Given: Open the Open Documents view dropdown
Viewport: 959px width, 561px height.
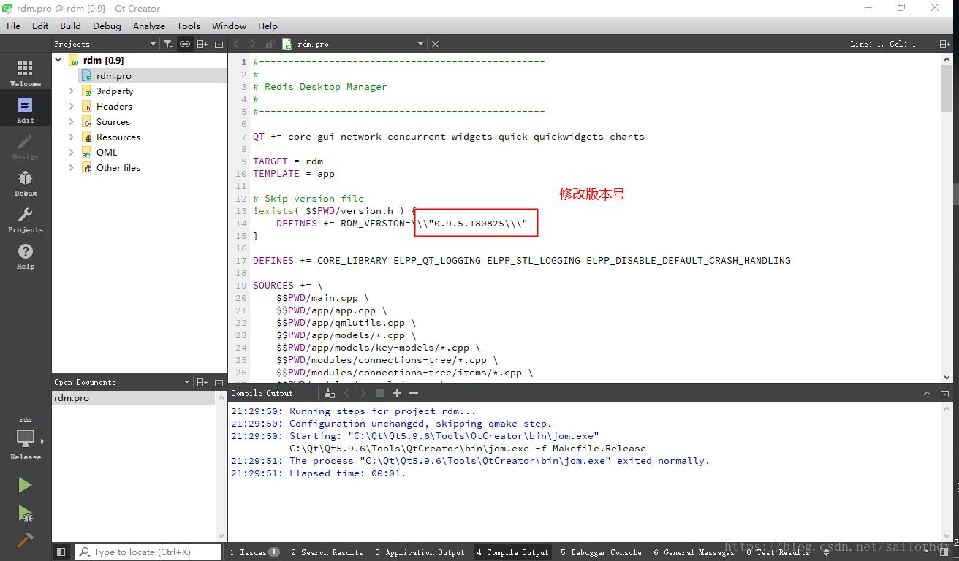Looking at the screenshot, I should [x=187, y=382].
